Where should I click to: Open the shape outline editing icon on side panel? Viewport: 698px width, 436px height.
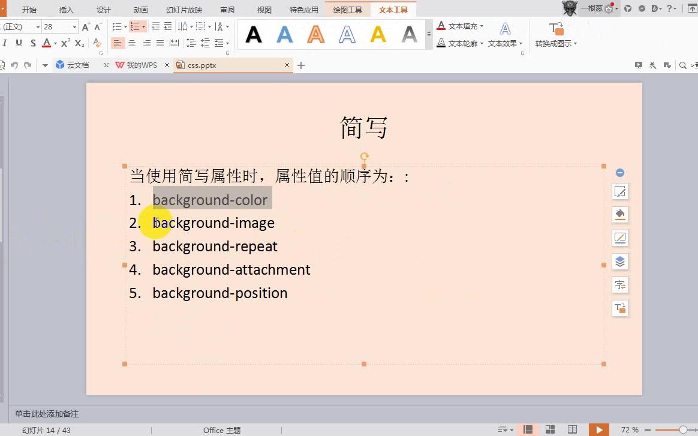619,237
